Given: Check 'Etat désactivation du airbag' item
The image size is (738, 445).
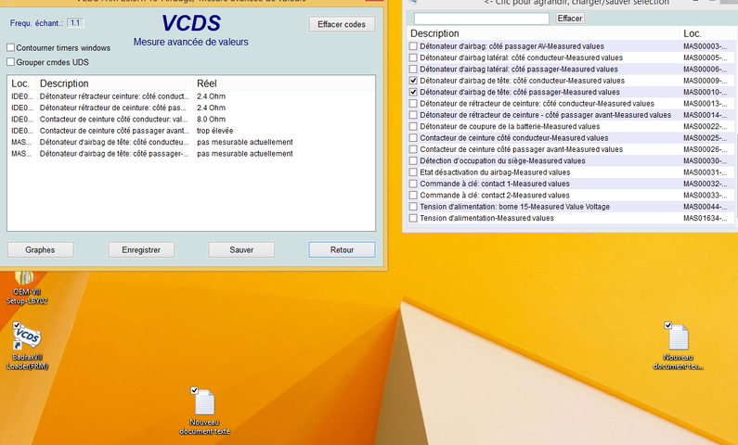Looking at the screenshot, I should tap(413, 172).
